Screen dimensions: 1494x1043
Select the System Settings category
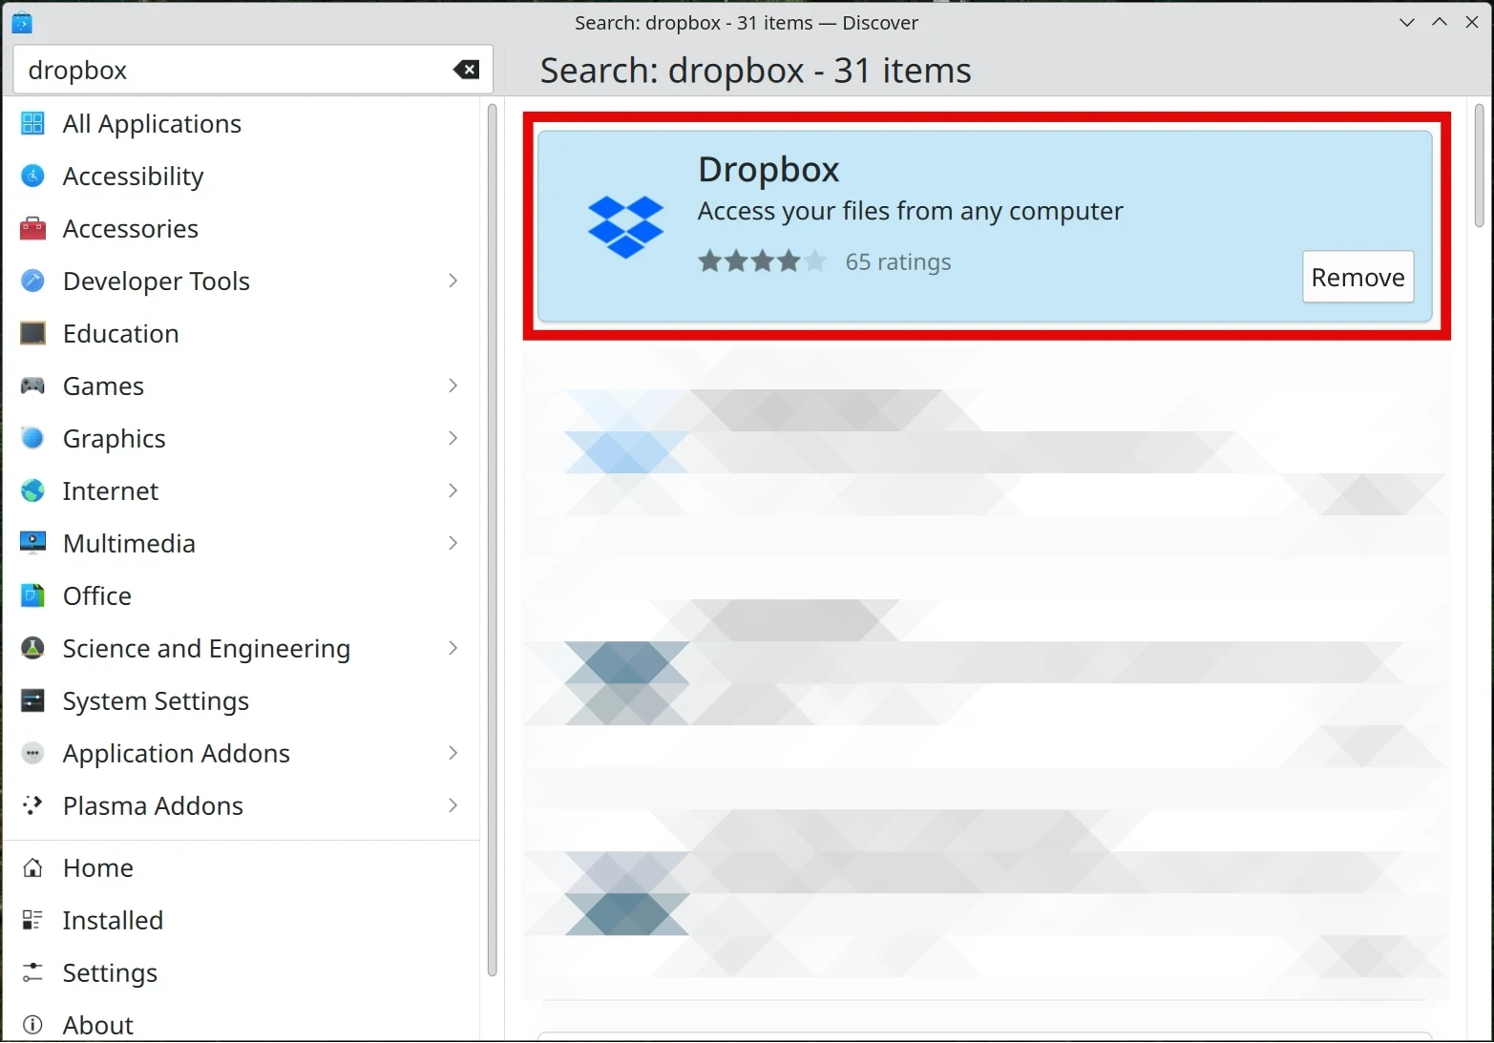242,700
